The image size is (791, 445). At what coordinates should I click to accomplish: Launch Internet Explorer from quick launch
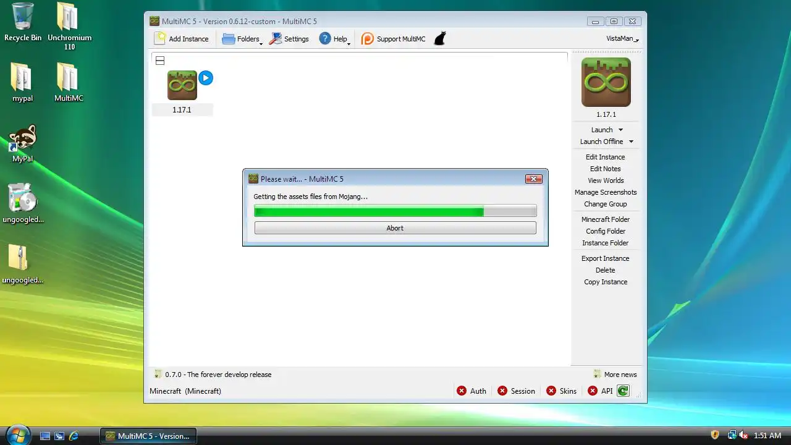pos(74,436)
